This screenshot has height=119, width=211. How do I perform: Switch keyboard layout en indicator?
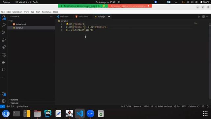click(176, 2)
